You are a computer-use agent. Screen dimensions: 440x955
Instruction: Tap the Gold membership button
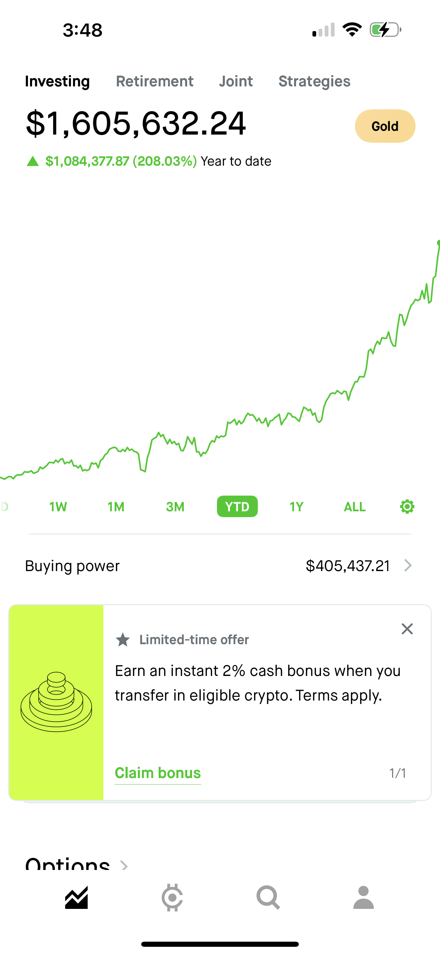385,126
